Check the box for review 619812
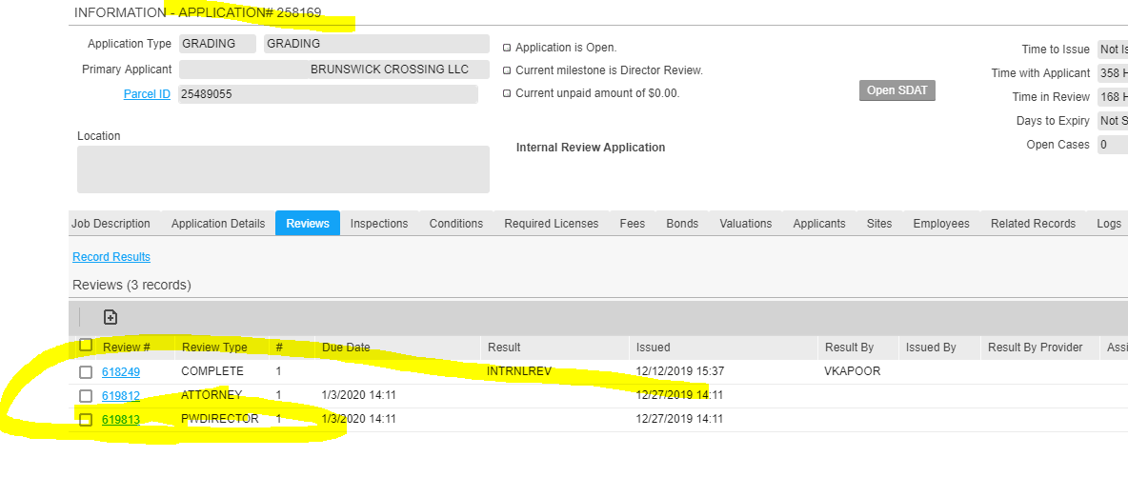This screenshot has height=497, width=1128. click(86, 395)
